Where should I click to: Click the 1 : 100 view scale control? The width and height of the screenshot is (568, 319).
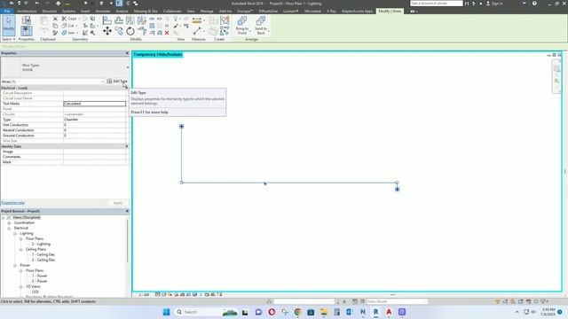(144, 295)
